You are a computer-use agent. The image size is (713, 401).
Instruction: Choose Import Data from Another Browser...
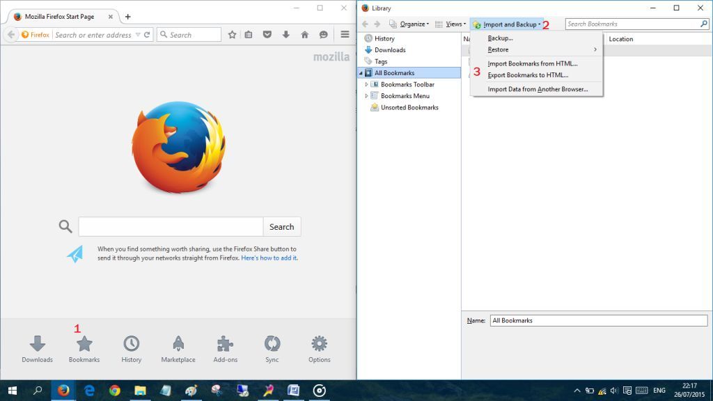pos(537,89)
